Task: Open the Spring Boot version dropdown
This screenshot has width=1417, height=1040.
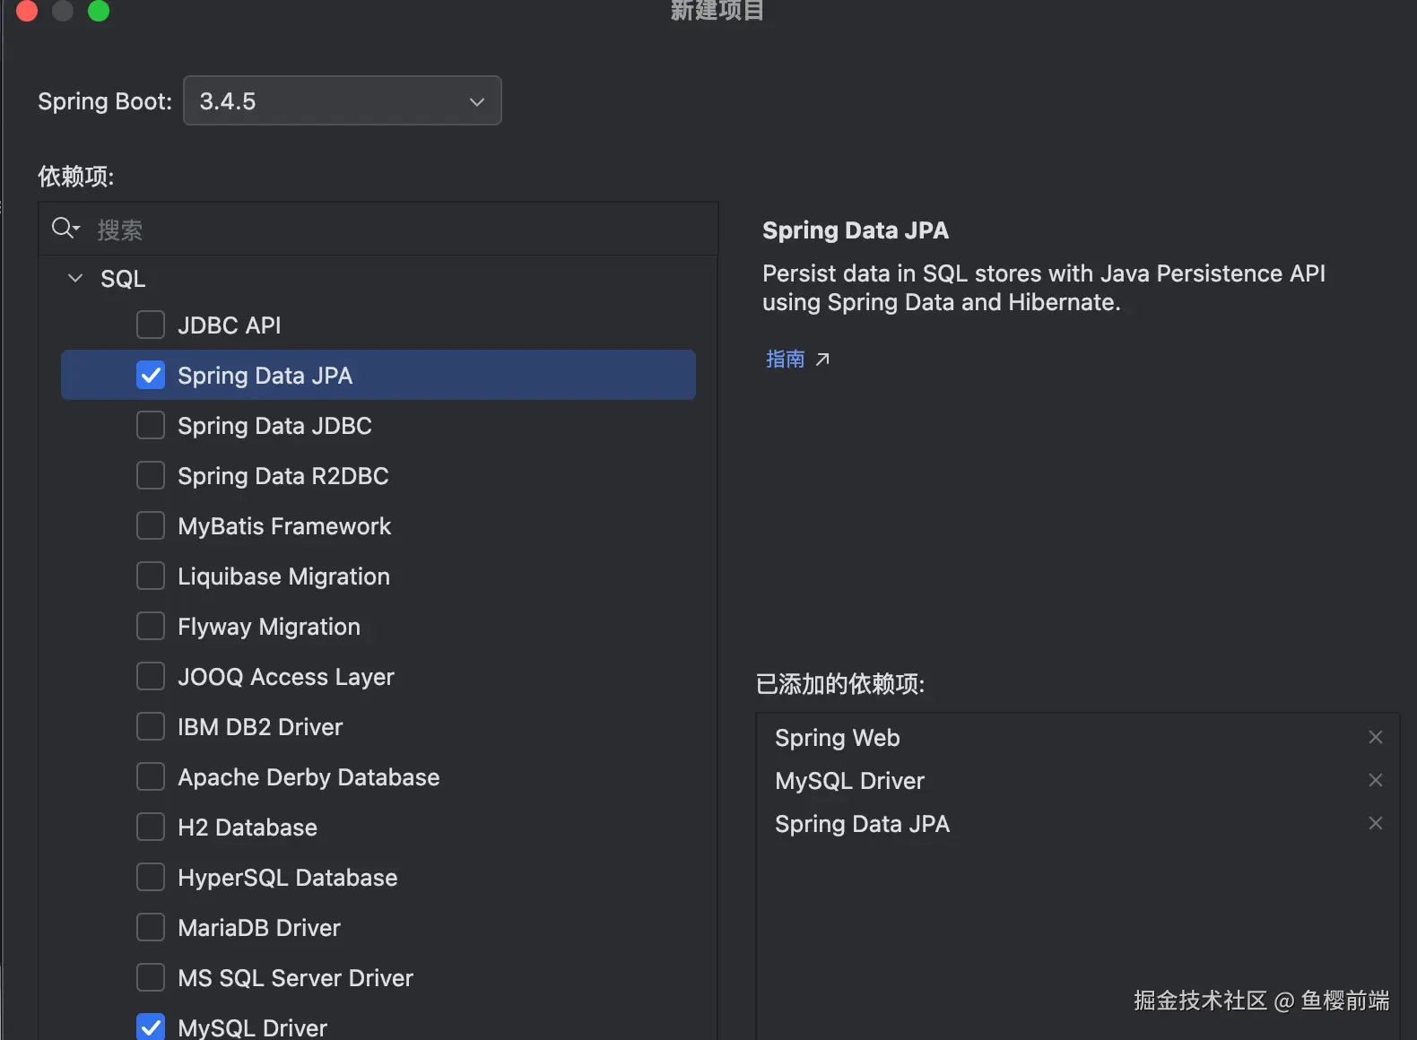Action: tap(341, 101)
